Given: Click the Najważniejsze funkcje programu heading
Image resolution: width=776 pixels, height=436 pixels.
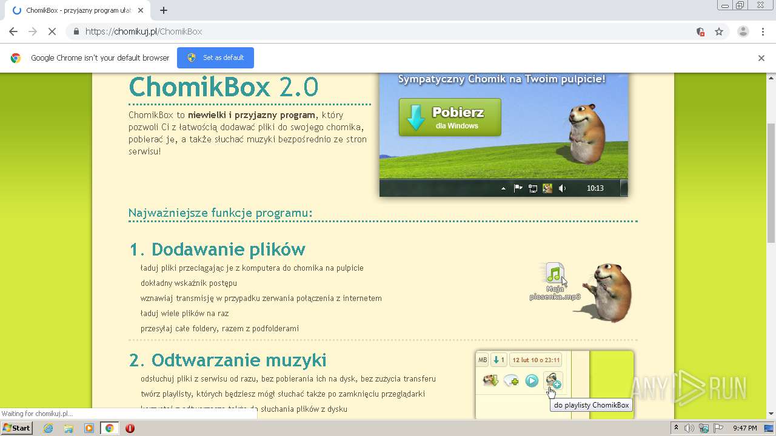Looking at the screenshot, I should click(x=221, y=213).
